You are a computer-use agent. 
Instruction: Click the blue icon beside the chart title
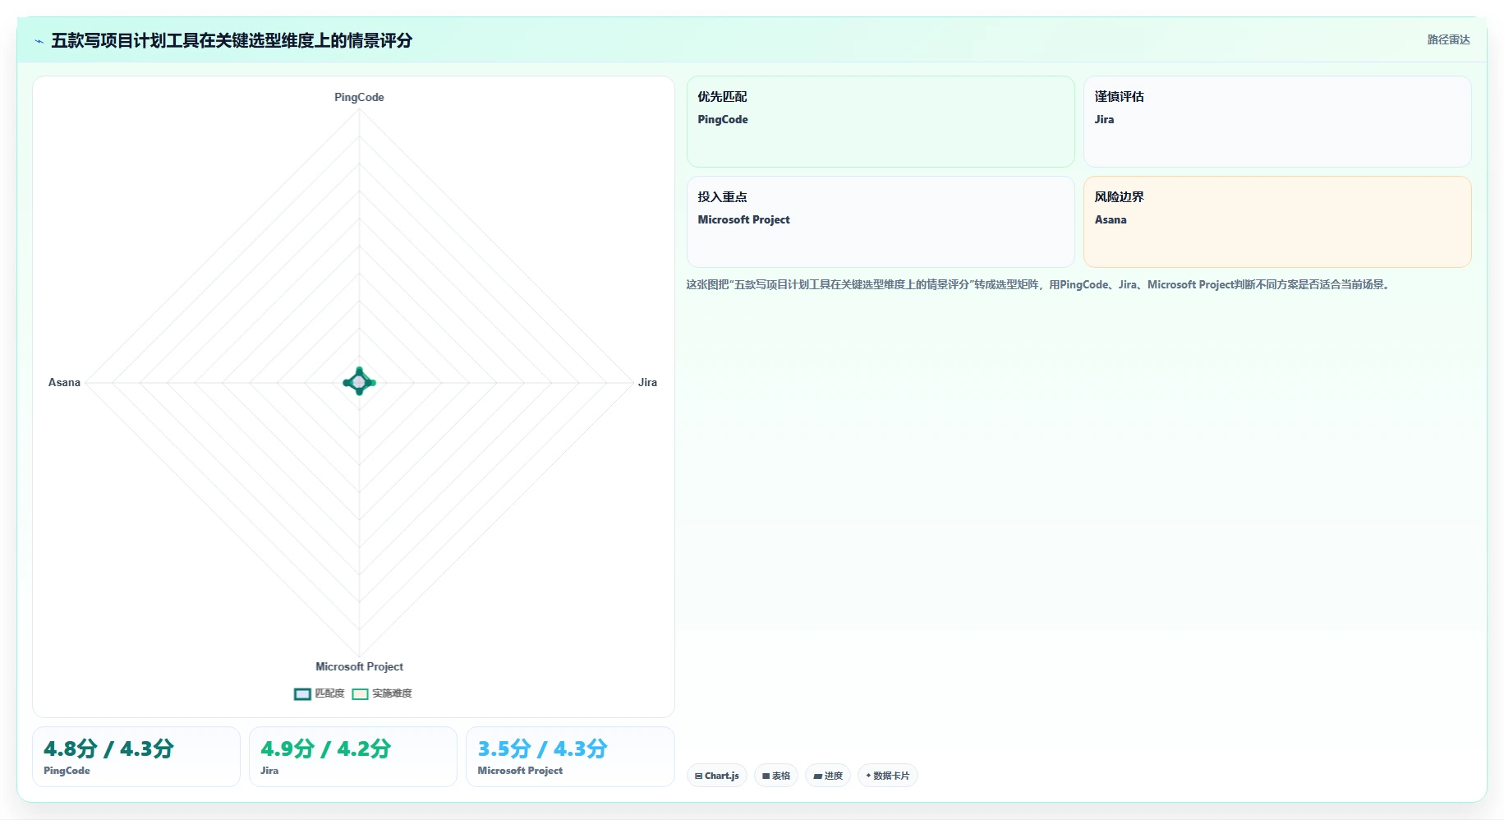39,41
